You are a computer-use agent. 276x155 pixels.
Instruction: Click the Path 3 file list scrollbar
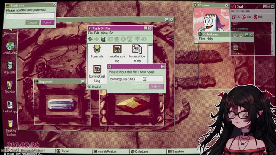click(150, 53)
